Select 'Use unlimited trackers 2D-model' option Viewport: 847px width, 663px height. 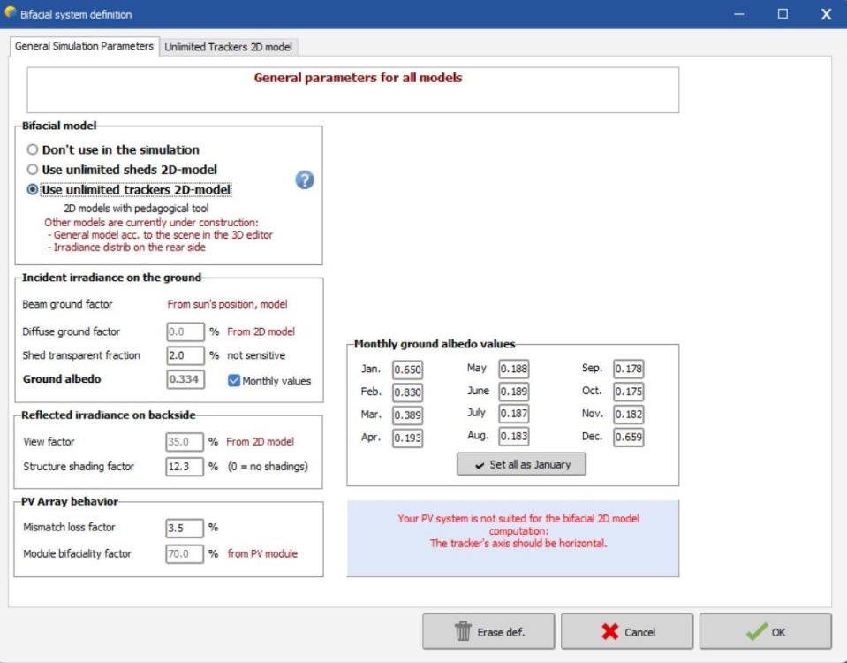[x=33, y=189]
